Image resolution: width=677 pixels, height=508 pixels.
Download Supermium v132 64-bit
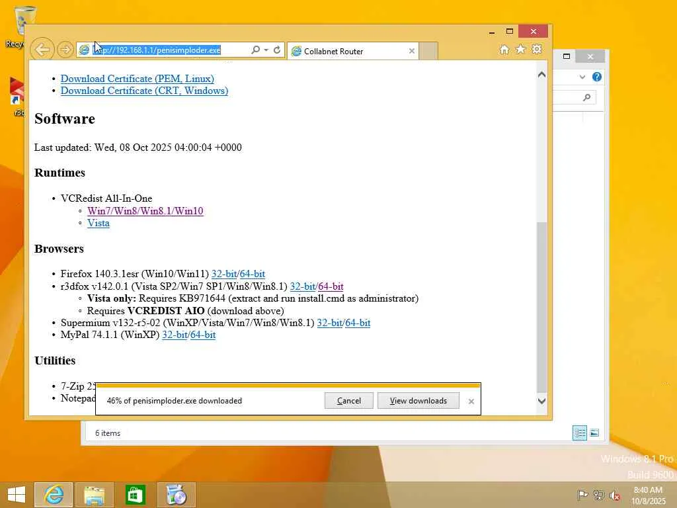click(358, 323)
